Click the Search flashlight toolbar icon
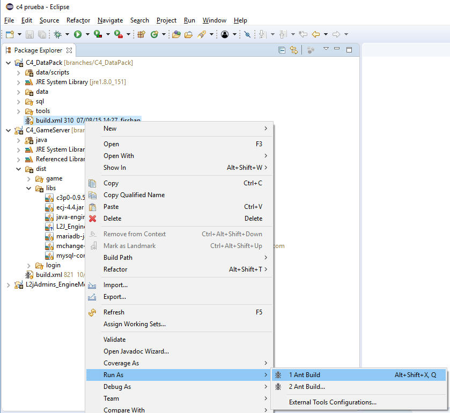 coord(202,34)
